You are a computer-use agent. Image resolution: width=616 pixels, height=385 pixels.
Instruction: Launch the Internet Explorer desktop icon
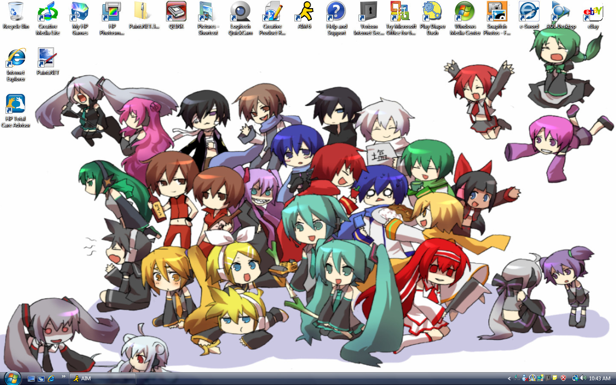16,65
